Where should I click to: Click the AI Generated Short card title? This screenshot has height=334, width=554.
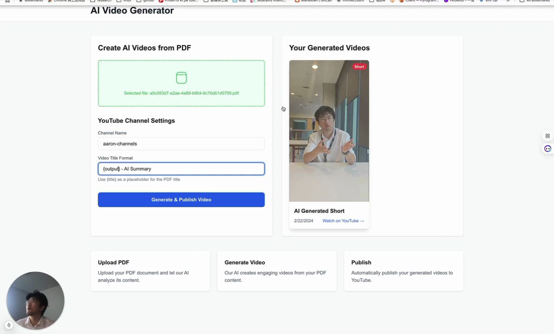(319, 211)
